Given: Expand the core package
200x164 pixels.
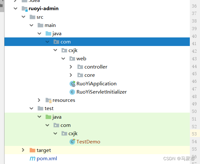Looking at the screenshot, I should pyautogui.click(x=71, y=75).
